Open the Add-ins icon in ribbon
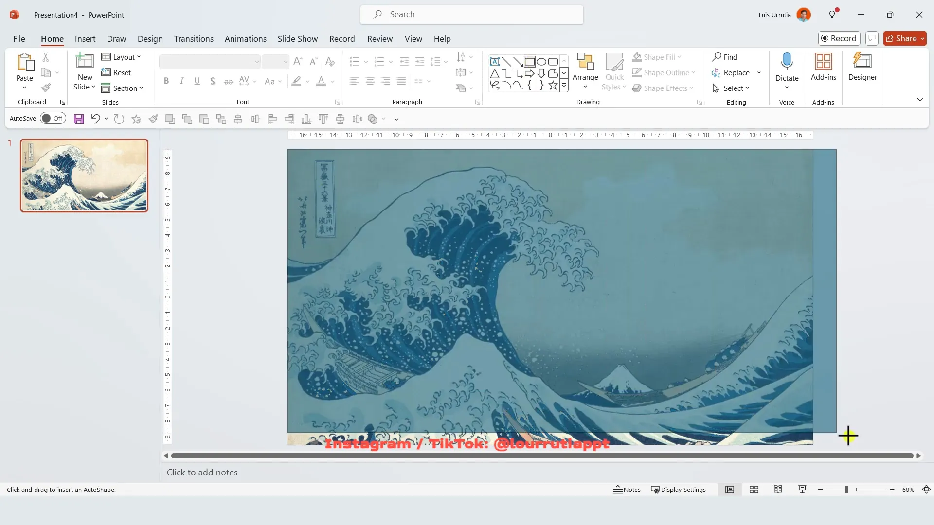934x525 pixels. point(824,62)
